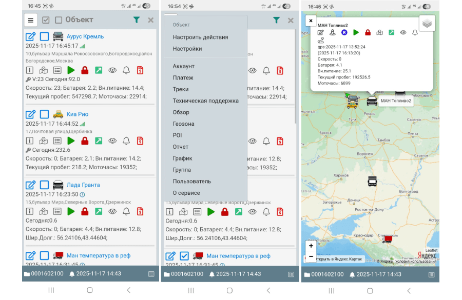Tap bell icon in МАН Топливо2 popup
Screen dimensions: 462x300
415,32
